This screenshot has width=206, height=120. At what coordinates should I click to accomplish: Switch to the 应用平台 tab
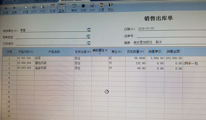[x=22, y=2]
